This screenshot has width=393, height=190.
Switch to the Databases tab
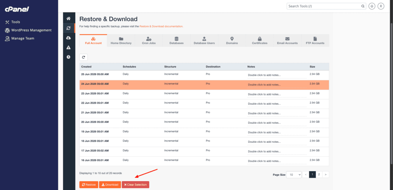(177, 41)
